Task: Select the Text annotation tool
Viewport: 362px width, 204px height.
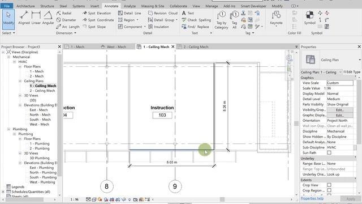Action: pos(188,13)
